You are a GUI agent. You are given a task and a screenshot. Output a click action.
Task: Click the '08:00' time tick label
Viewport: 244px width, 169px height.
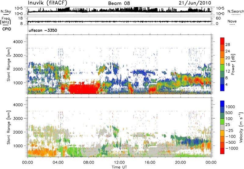[89, 163]
